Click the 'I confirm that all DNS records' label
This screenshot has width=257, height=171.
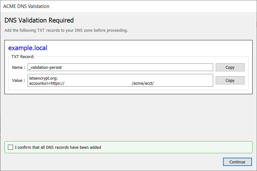[x=58, y=147]
